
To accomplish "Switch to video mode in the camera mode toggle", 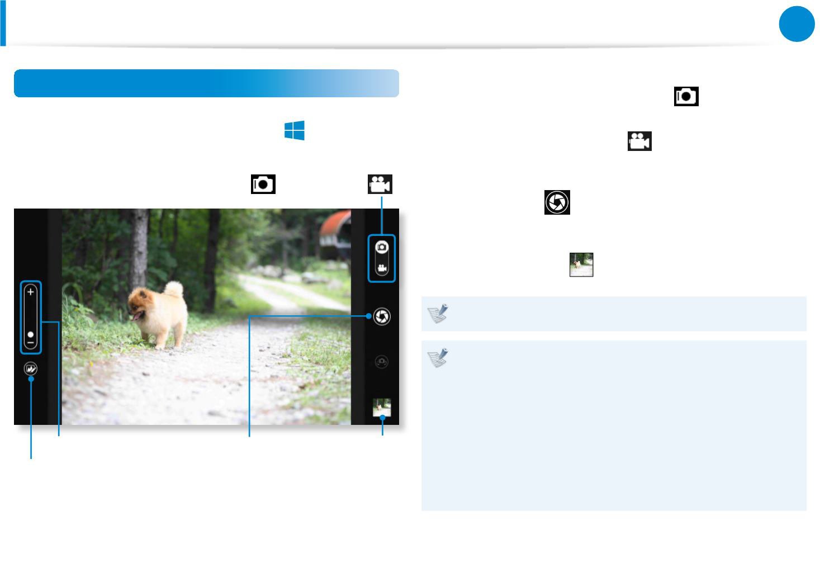I will click(382, 268).
